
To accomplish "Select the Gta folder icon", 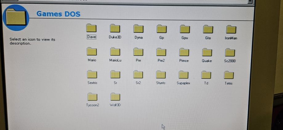I will tap(208, 29).
